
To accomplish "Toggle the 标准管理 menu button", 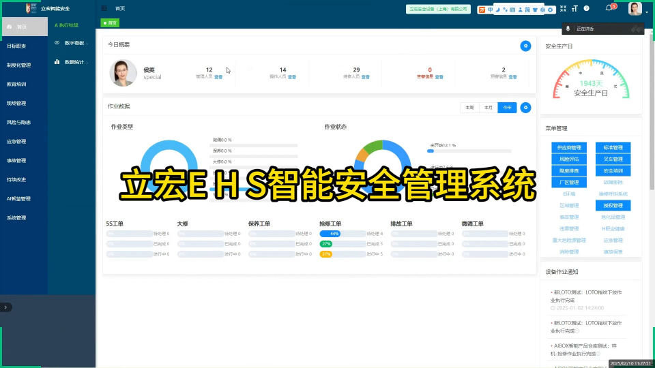I will (x=613, y=147).
